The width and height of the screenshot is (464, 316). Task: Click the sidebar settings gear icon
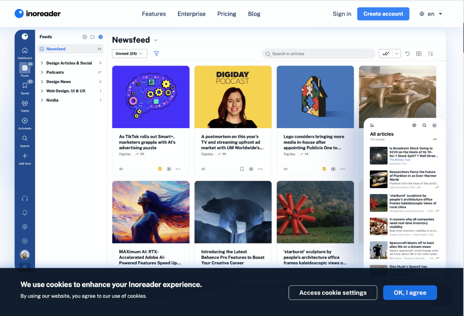(25, 241)
